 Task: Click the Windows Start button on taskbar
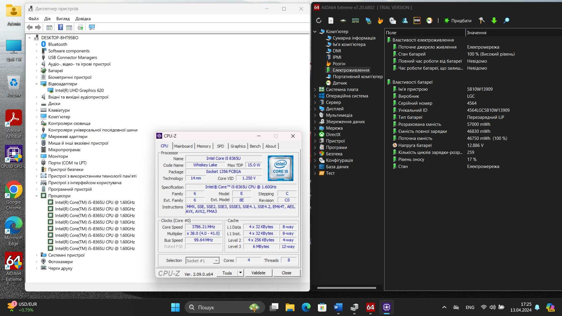pos(175,307)
